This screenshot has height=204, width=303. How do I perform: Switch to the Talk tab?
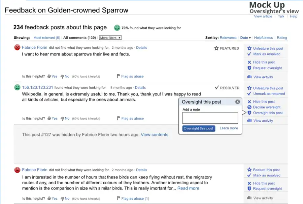(281, 16)
